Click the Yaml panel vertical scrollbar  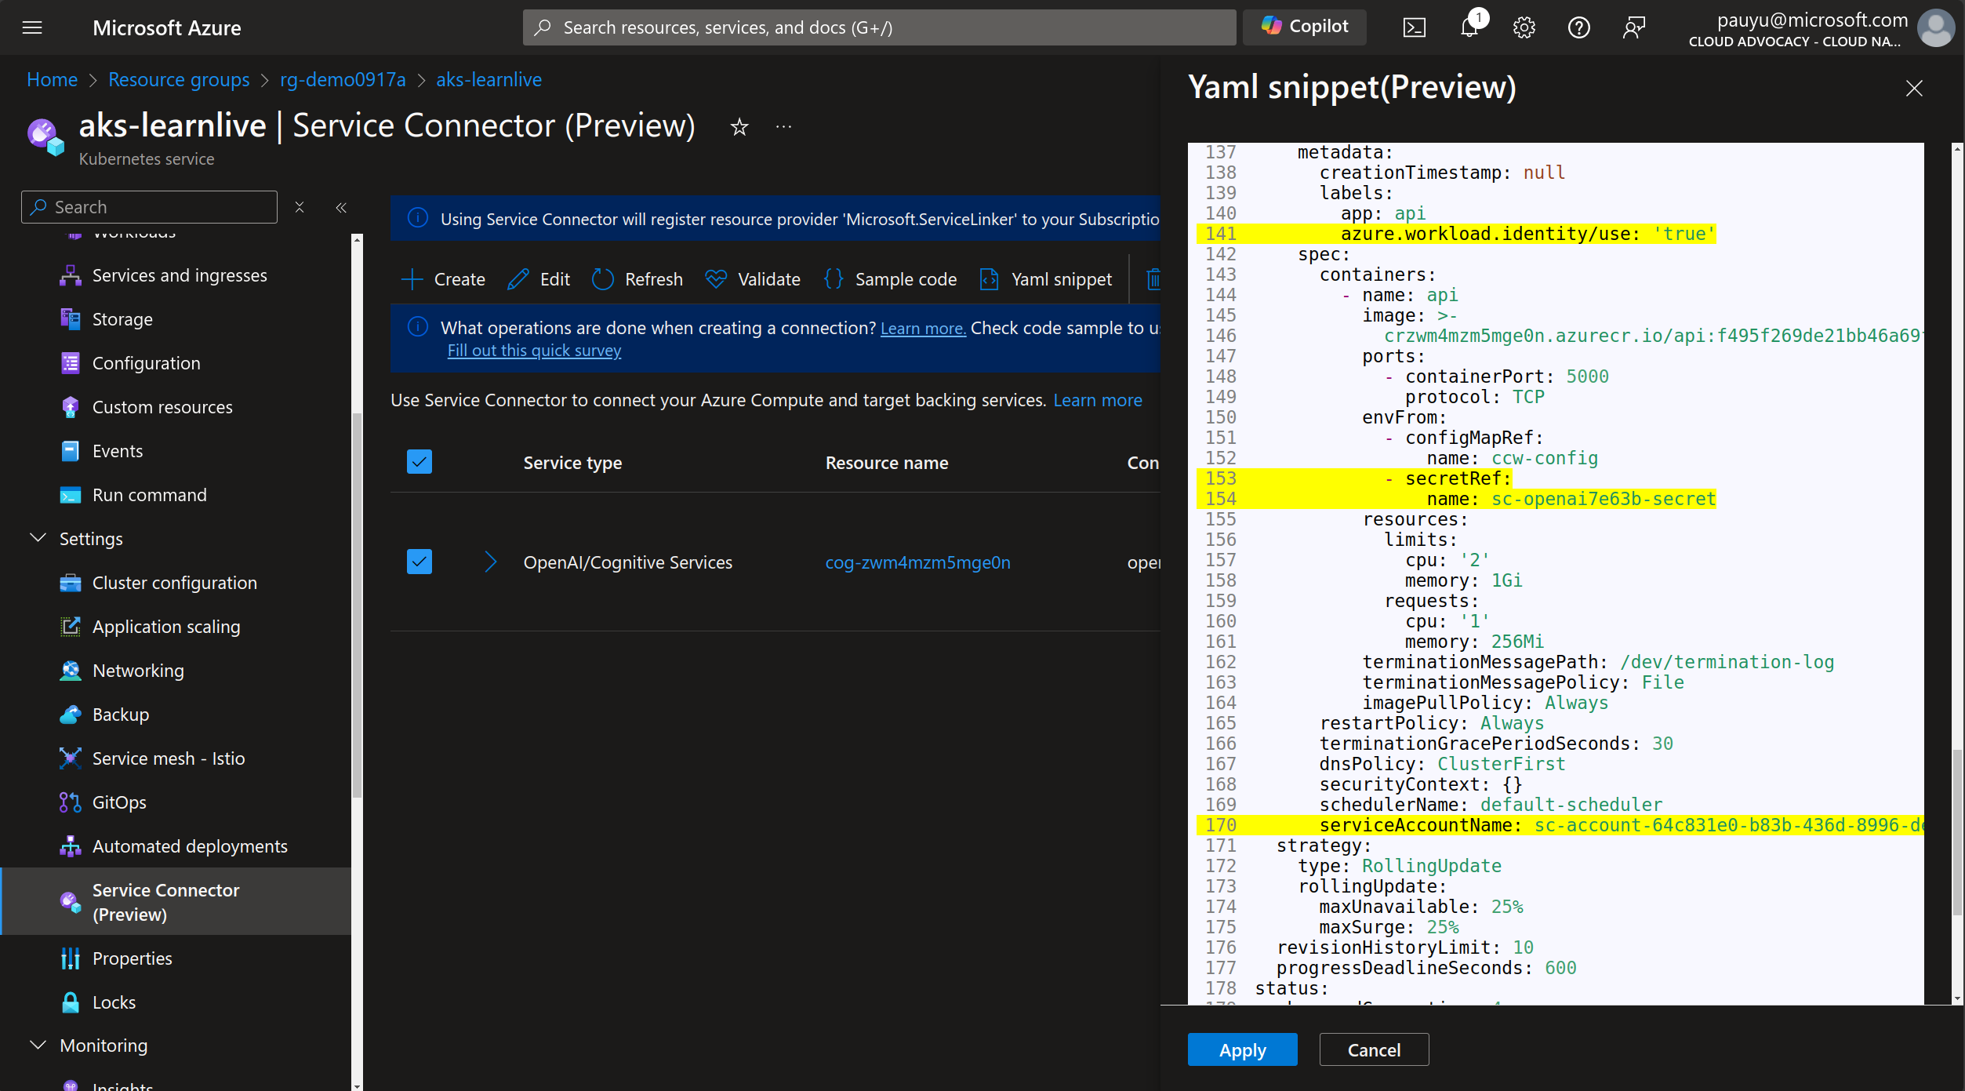point(1957,831)
